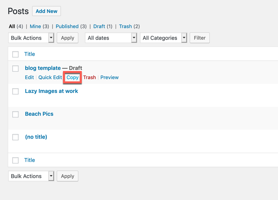The image size is (278, 200).
Task: Click Copy under blog template
Action: click(73, 77)
